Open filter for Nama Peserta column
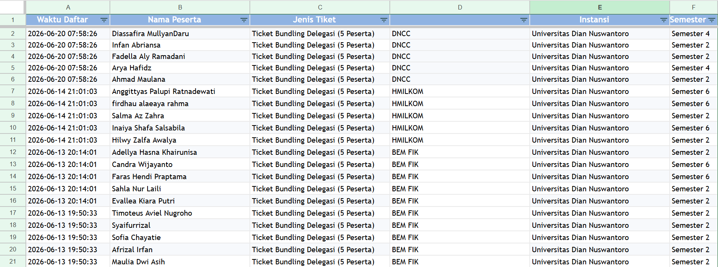This screenshot has height=267, width=718. point(244,20)
